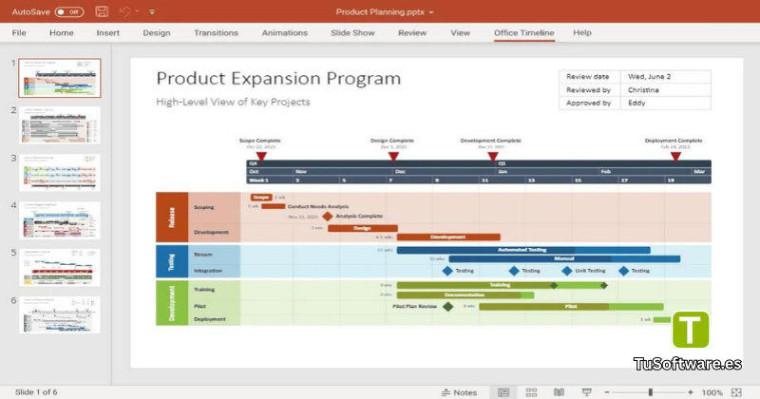Select the green Training task bar
The height and width of the screenshot is (399, 760).
click(x=502, y=285)
